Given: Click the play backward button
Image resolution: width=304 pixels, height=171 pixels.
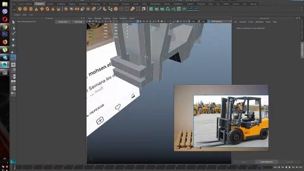Looking at the screenshot, I should coord(286,167).
